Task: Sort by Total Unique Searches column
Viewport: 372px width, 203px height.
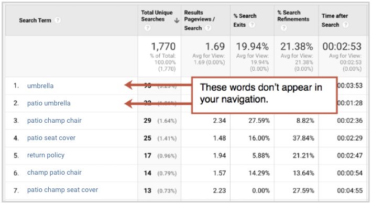Action: (157, 16)
